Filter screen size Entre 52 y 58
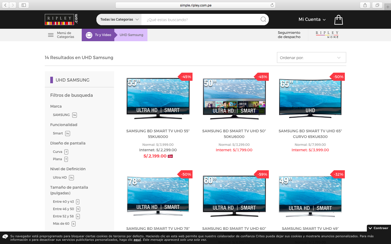The height and width of the screenshot is (244, 391). tap(66, 216)
